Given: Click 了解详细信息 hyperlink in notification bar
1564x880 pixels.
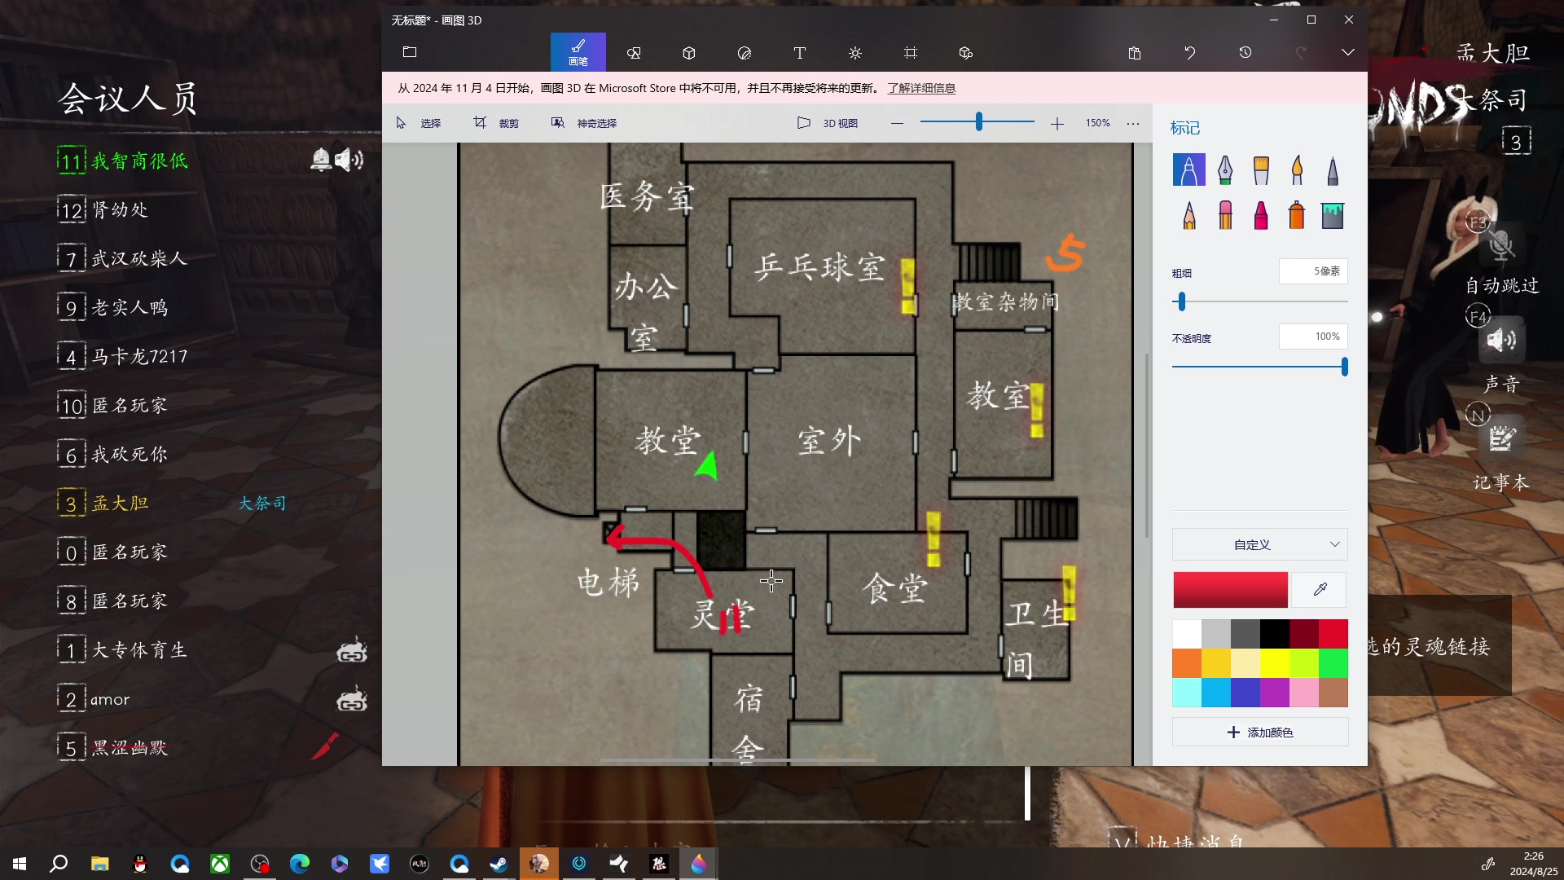Looking at the screenshot, I should (x=921, y=87).
